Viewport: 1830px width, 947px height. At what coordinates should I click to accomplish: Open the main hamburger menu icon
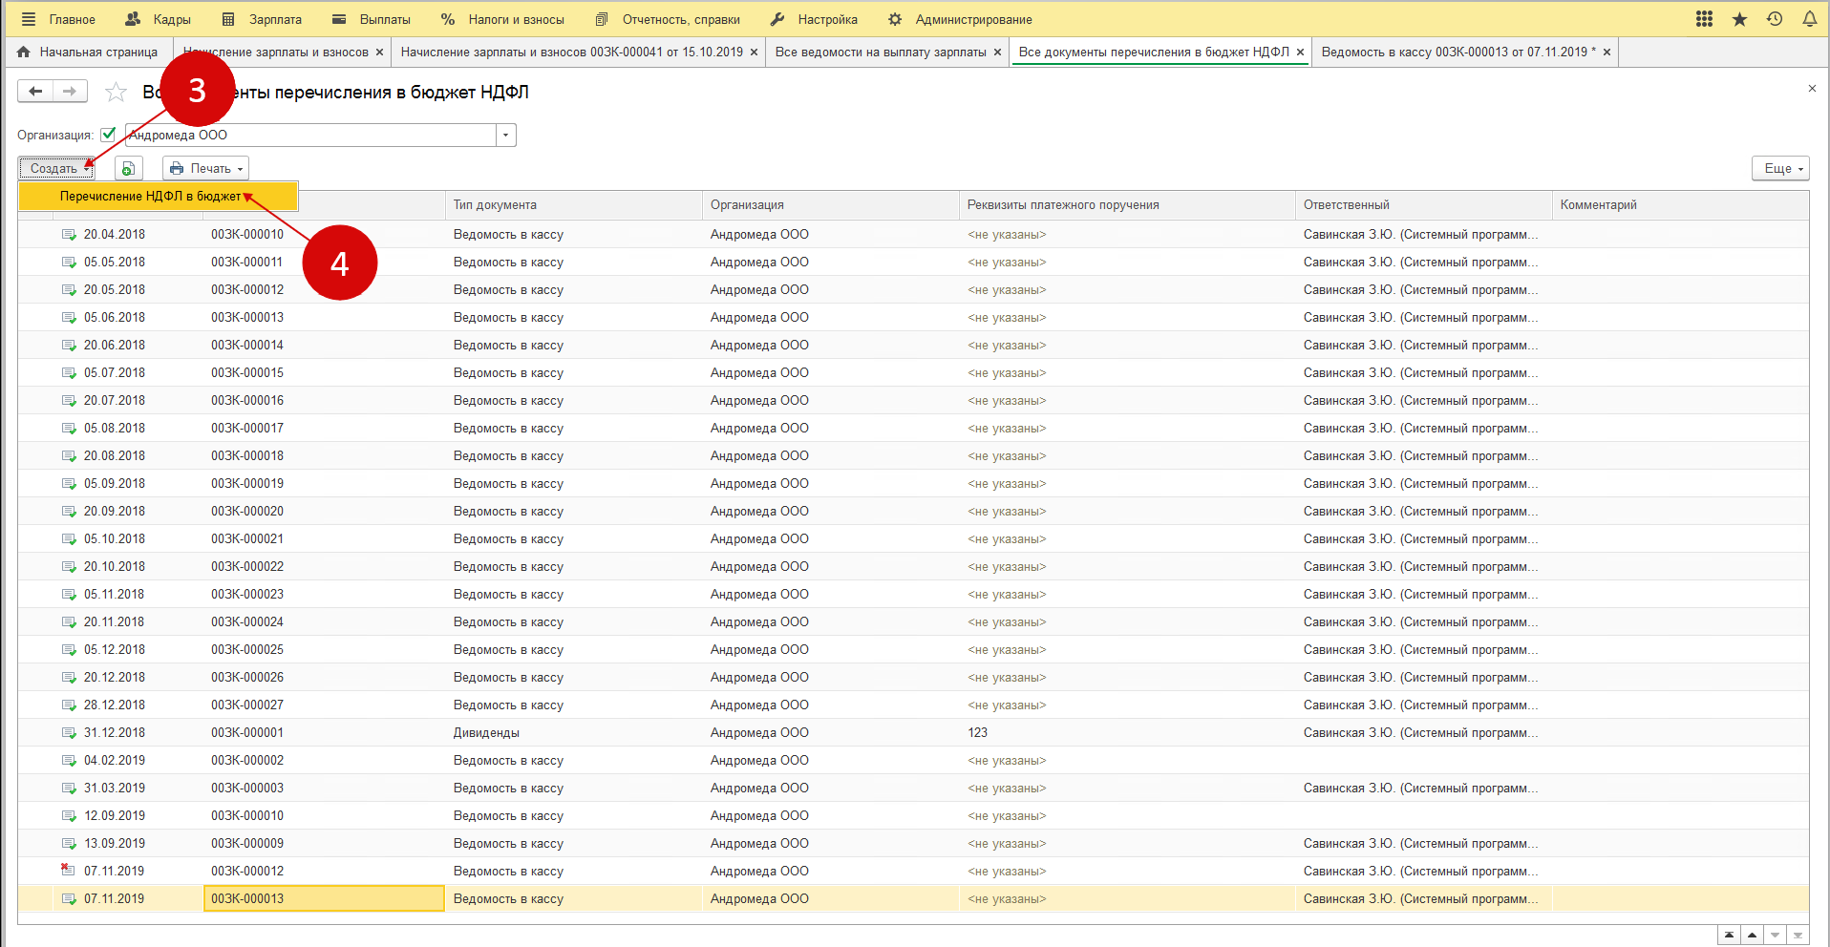coord(29,19)
